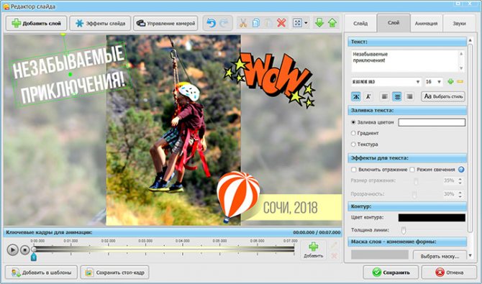The height and width of the screenshot is (284, 482).
Task: Click Выбрать маску button
Action: point(439,256)
